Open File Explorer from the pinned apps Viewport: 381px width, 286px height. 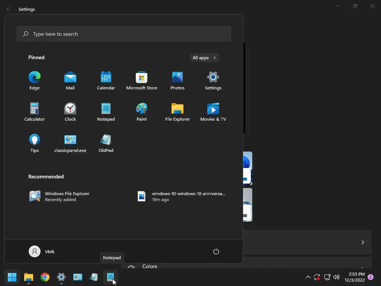point(177,112)
